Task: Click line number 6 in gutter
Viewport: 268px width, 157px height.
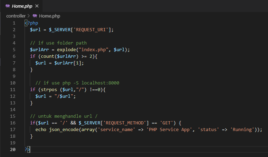Action: pos(14,56)
